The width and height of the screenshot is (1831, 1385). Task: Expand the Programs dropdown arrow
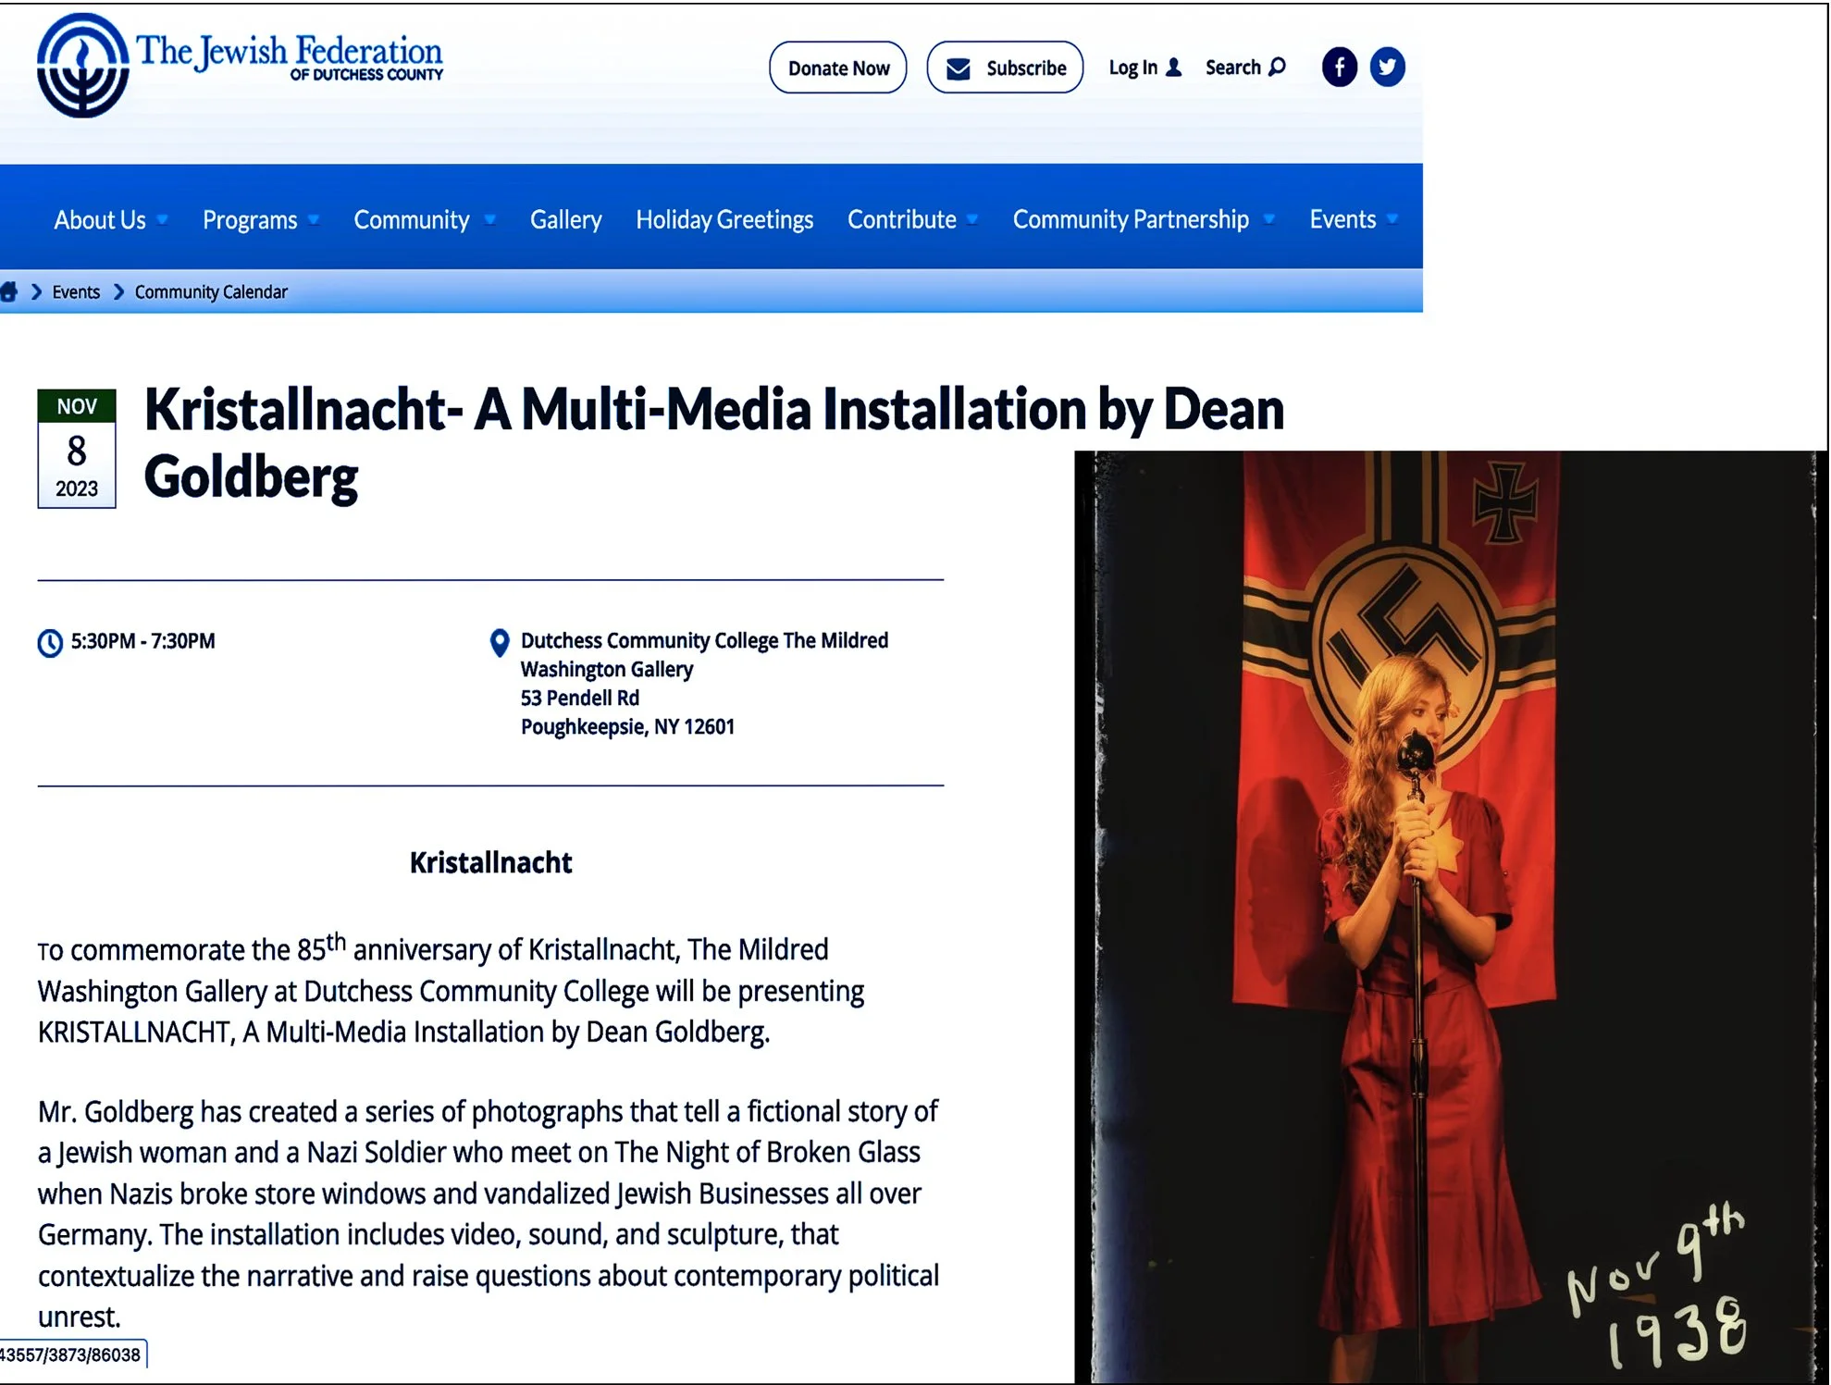[314, 220]
